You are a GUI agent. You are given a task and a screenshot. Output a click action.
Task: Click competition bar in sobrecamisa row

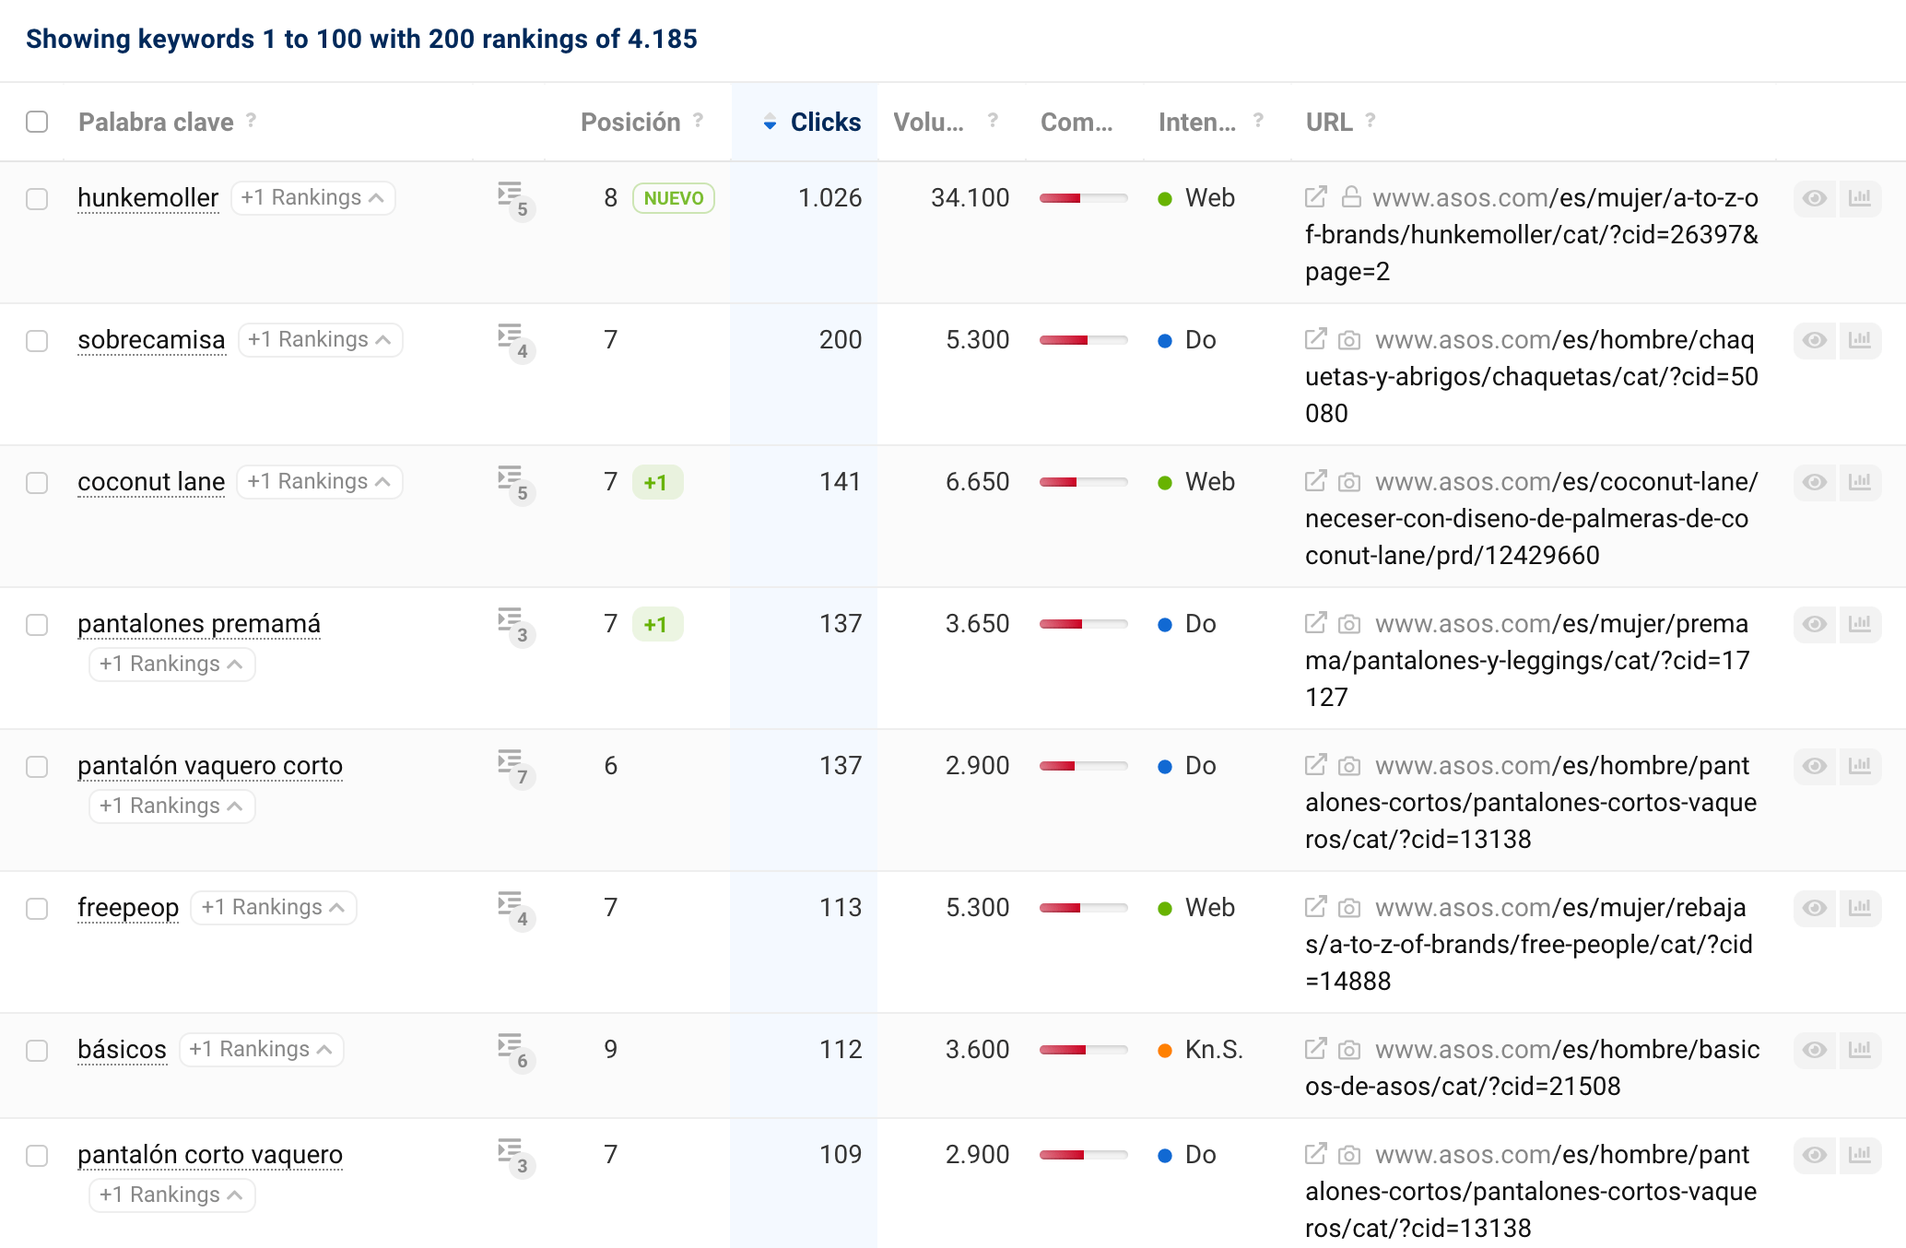1083,340
